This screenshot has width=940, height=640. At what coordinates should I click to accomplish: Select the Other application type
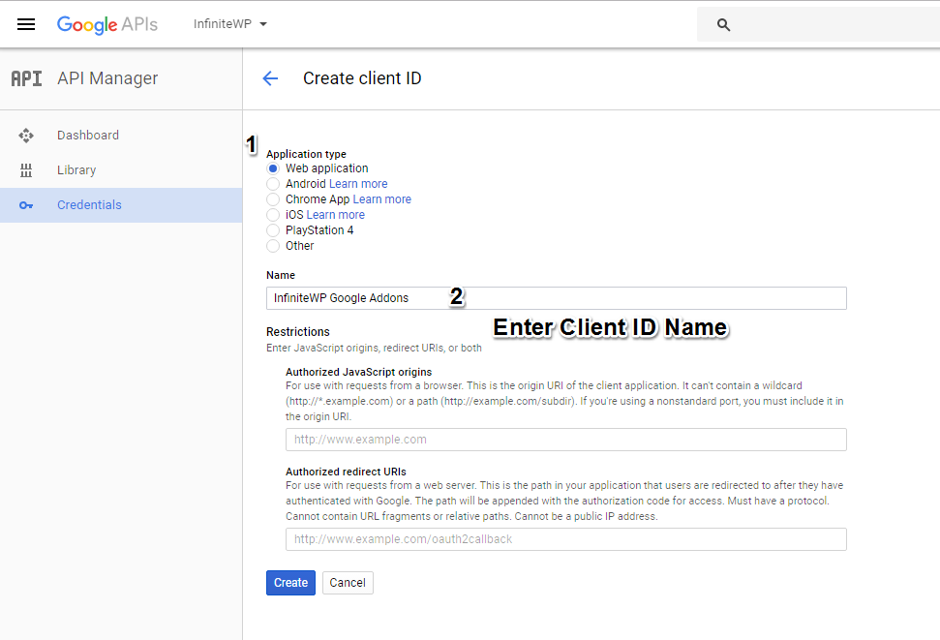pyautogui.click(x=273, y=246)
